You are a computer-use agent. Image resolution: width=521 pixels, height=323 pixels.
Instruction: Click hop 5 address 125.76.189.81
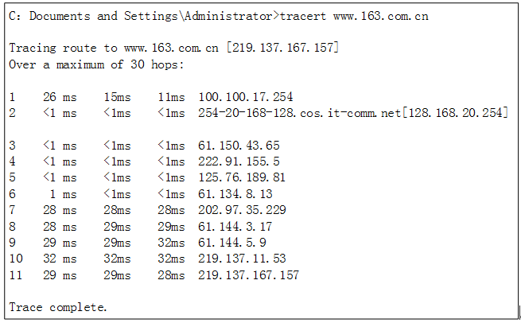click(242, 177)
